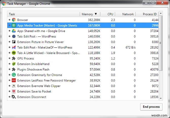
Task: Click the Chrome logo in the title bar
Action: click(4, 4)
